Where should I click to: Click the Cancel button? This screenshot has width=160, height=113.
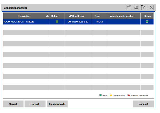click(x=13, y=104)
